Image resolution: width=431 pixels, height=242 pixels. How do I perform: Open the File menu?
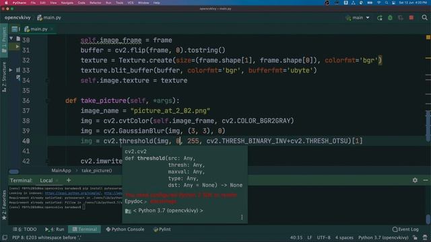[33, 3]
